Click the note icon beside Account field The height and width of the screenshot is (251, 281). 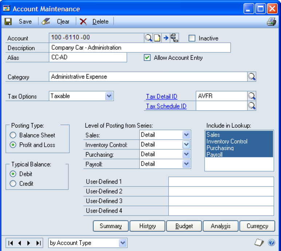click(157, 38)
